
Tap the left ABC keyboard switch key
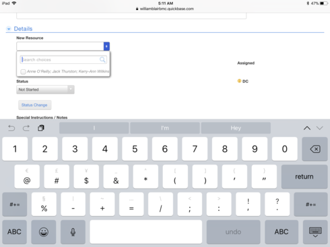14,232
